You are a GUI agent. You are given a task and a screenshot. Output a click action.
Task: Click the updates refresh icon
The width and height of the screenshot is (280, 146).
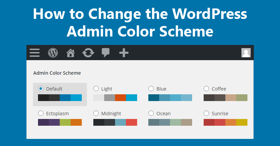point(88,53)
